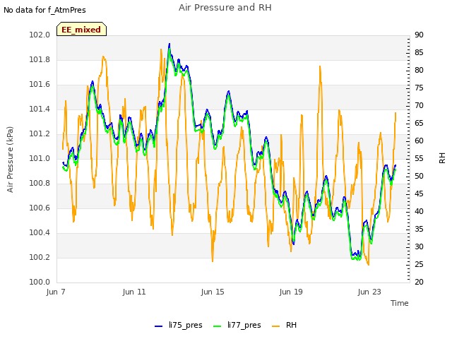This screenshot has width=452, height=339.
Task: Click the Time axis label
Action: click(x=400, y=303)
